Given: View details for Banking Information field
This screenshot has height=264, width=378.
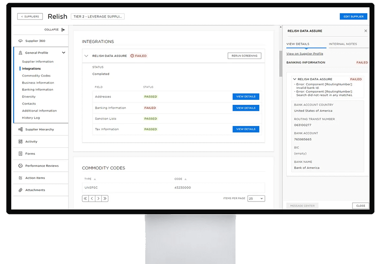Looking at the screenshot, I should click(246, 108).
